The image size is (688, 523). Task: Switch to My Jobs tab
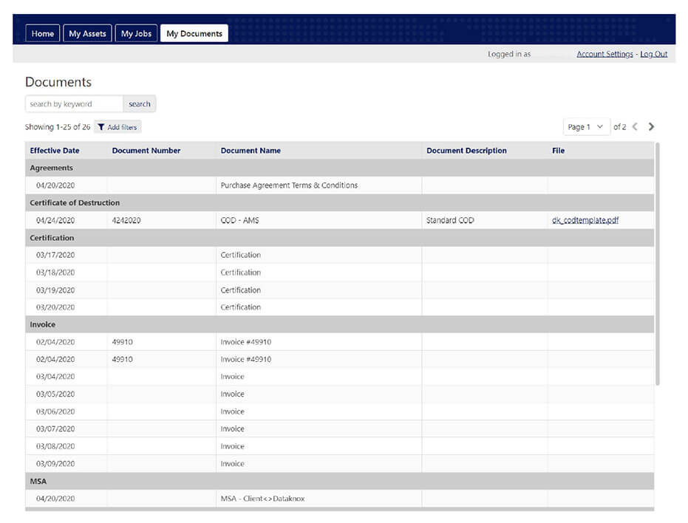[136, 33]
